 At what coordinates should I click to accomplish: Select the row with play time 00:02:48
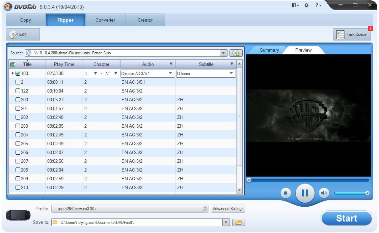(123, 117)
